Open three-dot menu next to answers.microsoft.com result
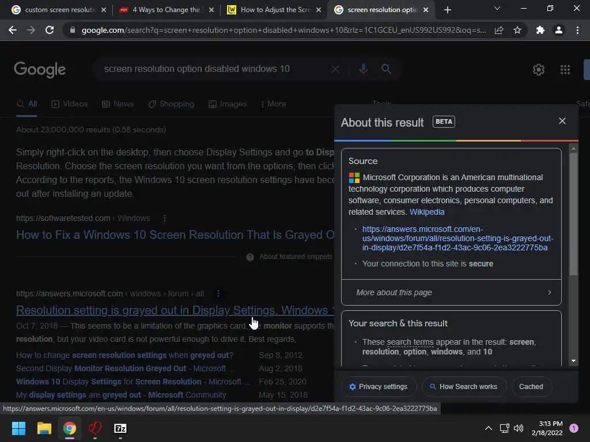Viewport: 590px width, 442px height. [x=218, y=294]
